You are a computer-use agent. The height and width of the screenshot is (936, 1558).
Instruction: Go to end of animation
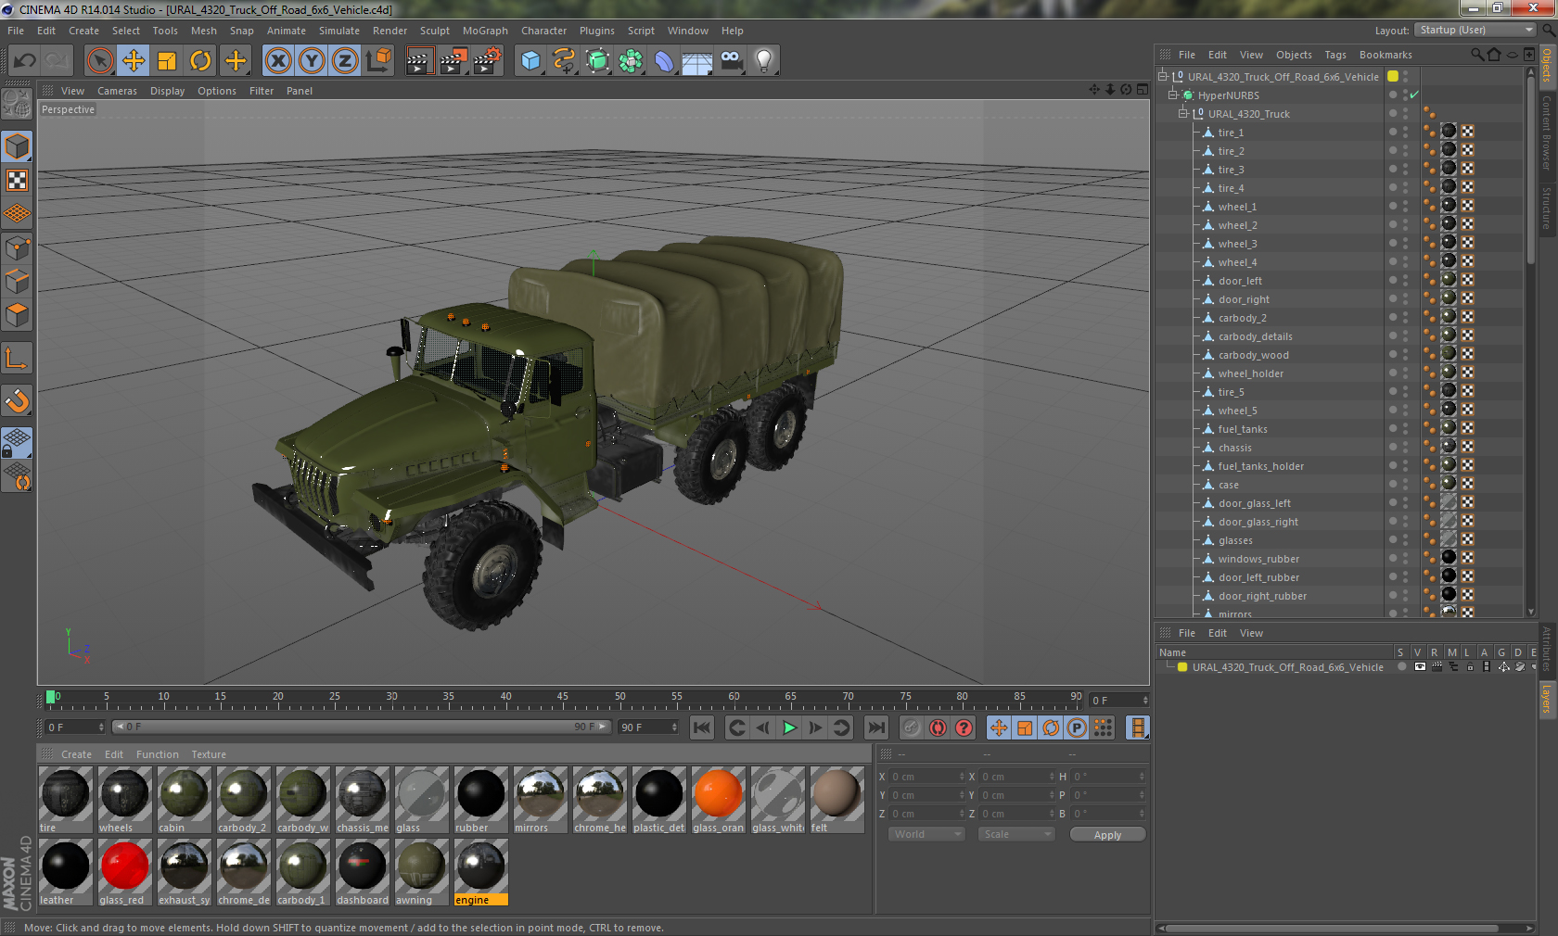tap(876, 727)
